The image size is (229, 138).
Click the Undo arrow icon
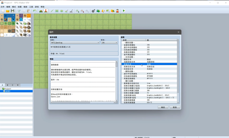(35, 11)
